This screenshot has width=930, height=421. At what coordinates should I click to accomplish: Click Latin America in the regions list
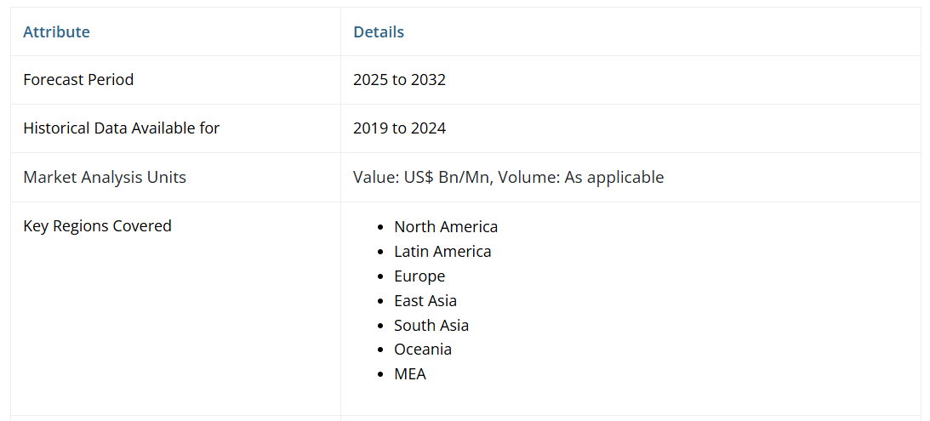click(x=442, y=252)
